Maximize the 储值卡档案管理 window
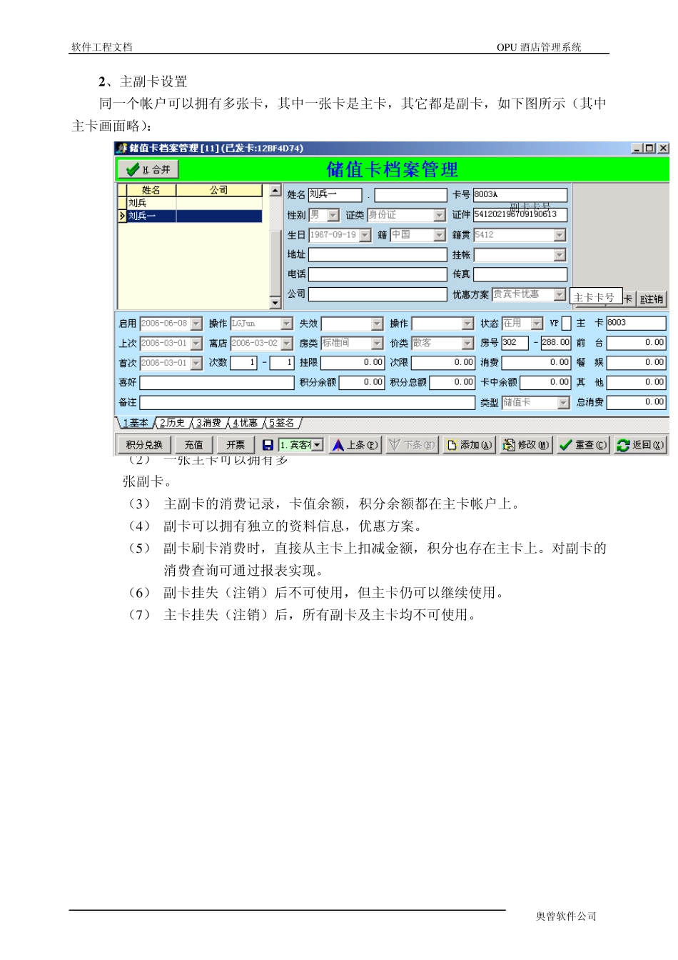 pyautogui.click(x=649, y=148)
